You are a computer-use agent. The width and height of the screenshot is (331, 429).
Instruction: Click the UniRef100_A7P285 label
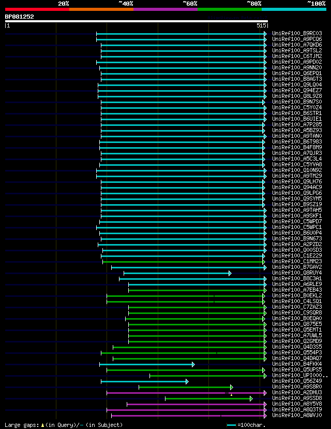(x=297, y=124)
